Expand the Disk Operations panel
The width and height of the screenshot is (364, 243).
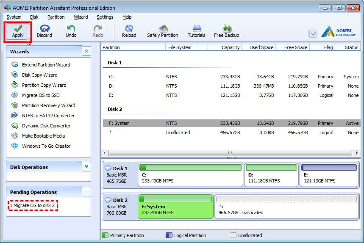pyautogui.click(x=86, y=166)
